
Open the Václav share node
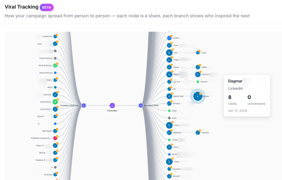[169, 67]
